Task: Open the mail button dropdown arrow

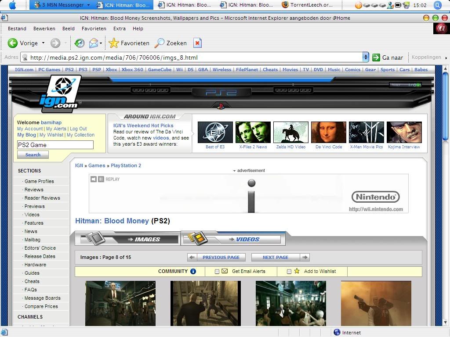Action: [101, 43]
